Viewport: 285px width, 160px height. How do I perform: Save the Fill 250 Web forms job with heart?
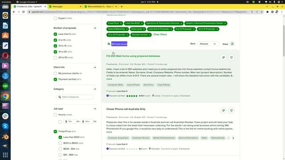(x=232, y=58)
